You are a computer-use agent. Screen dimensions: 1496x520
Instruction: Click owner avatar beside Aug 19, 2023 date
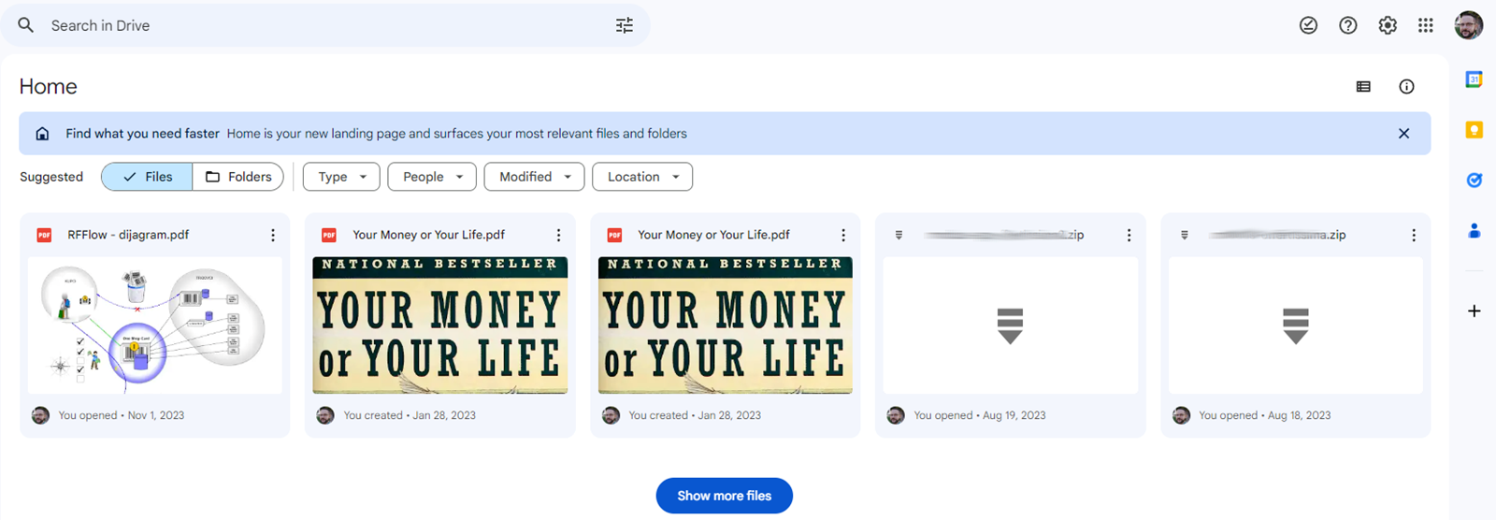pos(896,415)
